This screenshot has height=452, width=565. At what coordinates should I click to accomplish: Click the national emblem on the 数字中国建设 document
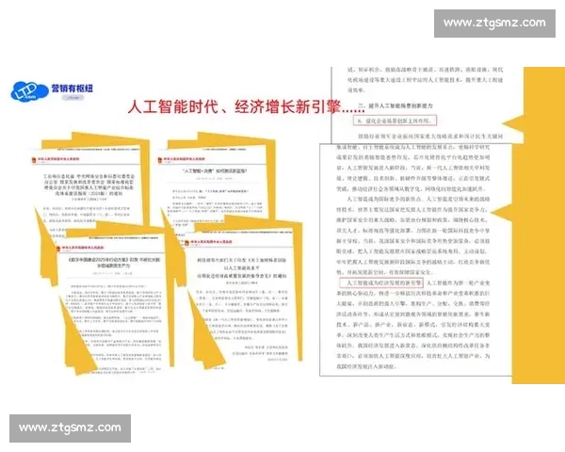coord(58,249)
